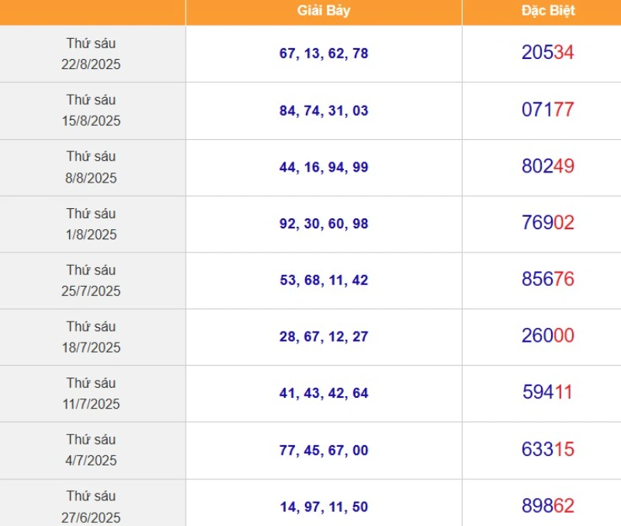The image size is (621, 526).
Task: Select special prize result 76902
Action: tap(547, 223)
